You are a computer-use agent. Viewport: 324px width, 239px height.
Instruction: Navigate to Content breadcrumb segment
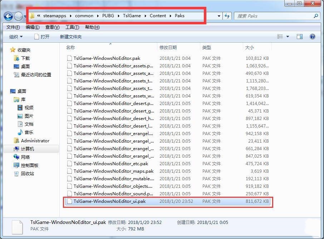(x=158, y=16)
